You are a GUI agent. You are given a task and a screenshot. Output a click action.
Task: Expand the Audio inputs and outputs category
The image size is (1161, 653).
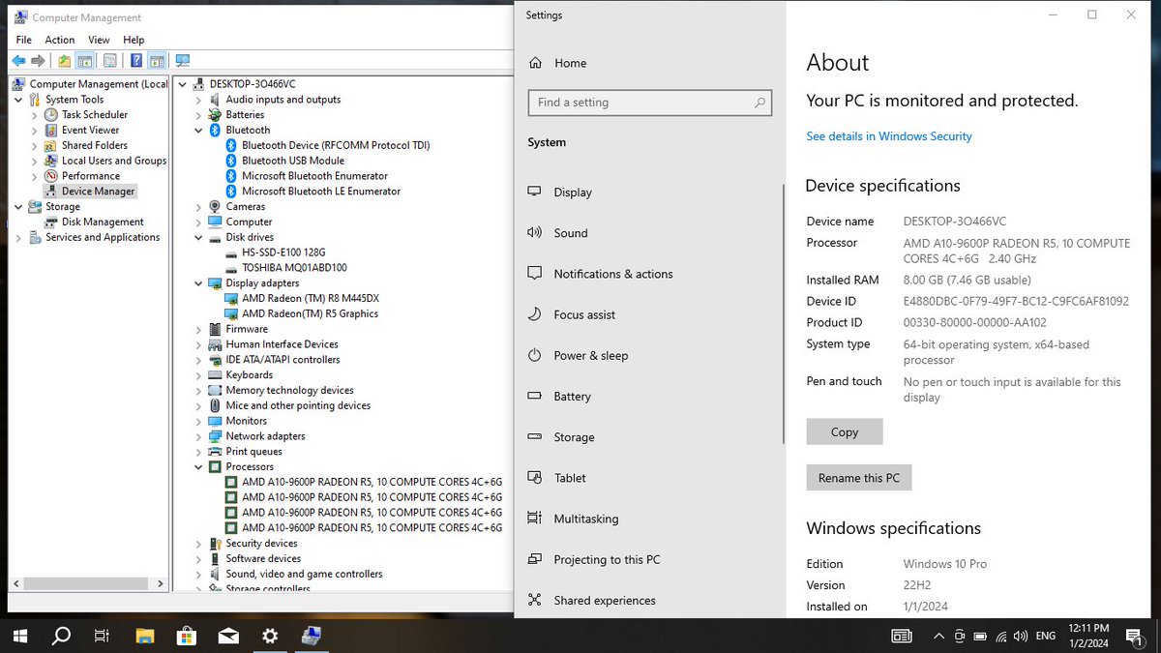[x=198, y=100]
